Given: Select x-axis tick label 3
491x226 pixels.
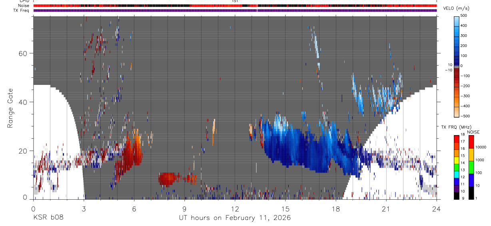Looking at the screenshot, I should click(x=84, y=209).
